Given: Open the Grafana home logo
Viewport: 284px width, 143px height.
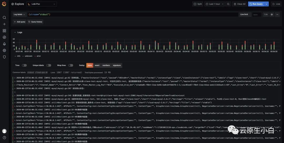Looking at the screenshot, I should (x=4, y=4).
